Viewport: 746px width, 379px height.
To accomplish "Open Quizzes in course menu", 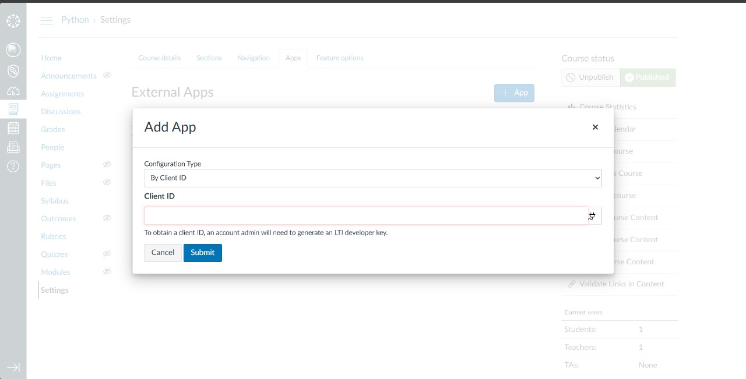I will [x=54, y=254].
